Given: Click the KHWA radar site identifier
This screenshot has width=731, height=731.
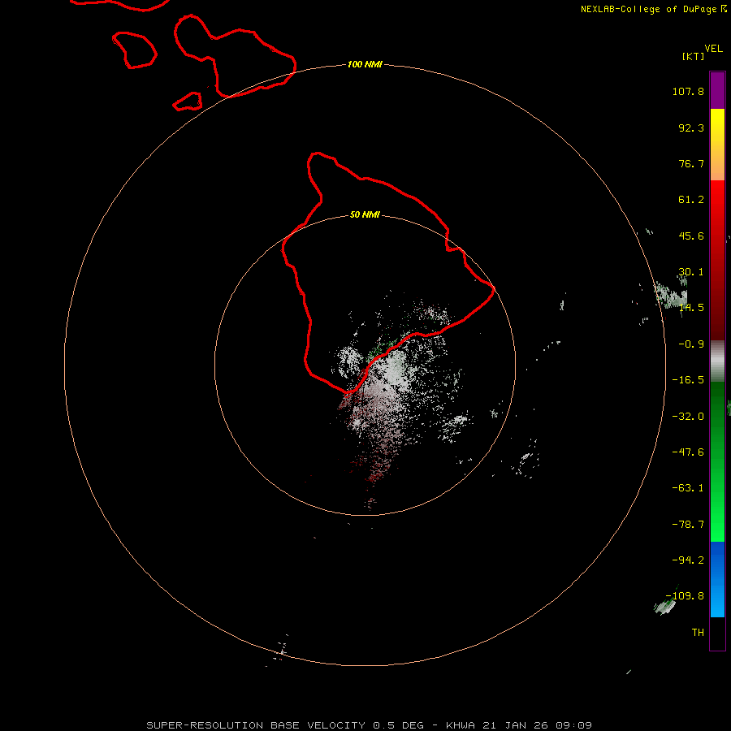Looking at the screenshot, I should (461, 725).
